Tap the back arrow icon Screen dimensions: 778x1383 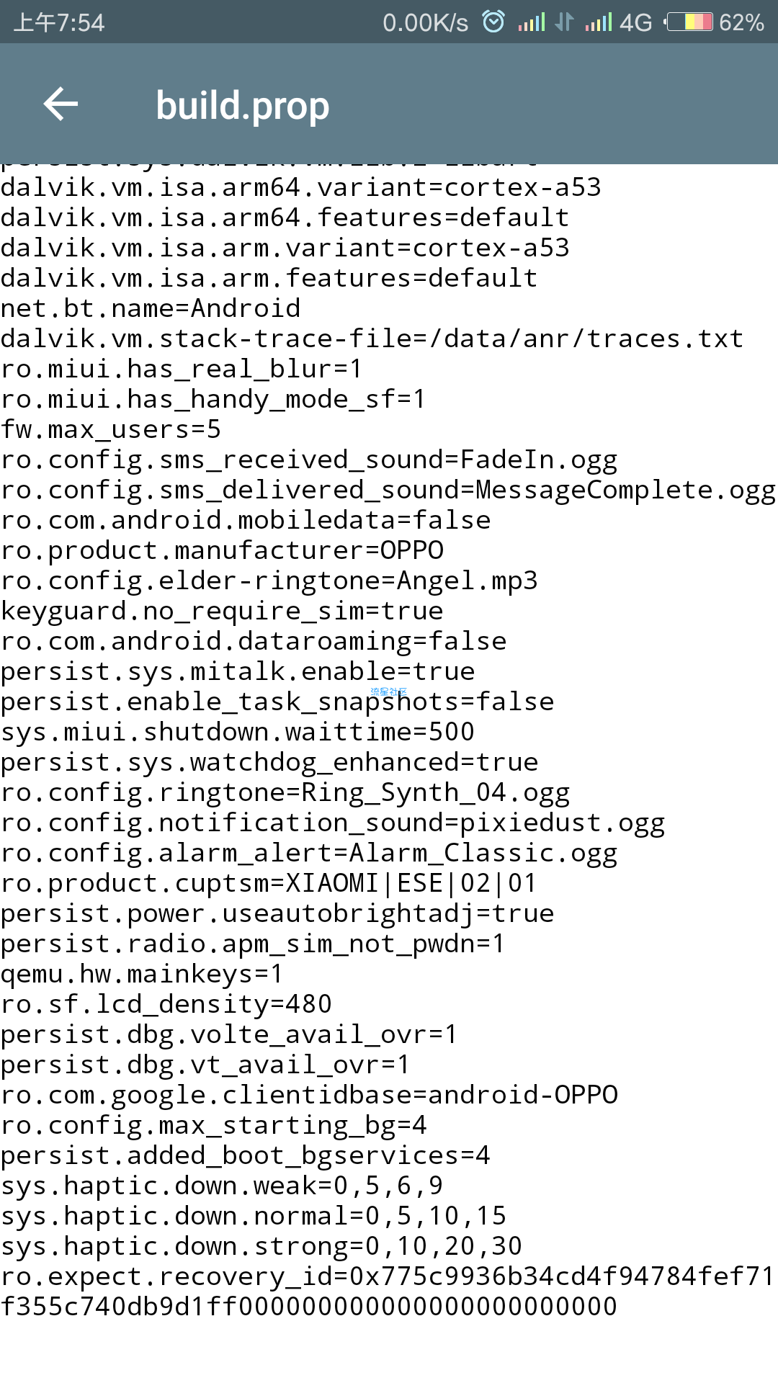[x=61, y=105]
